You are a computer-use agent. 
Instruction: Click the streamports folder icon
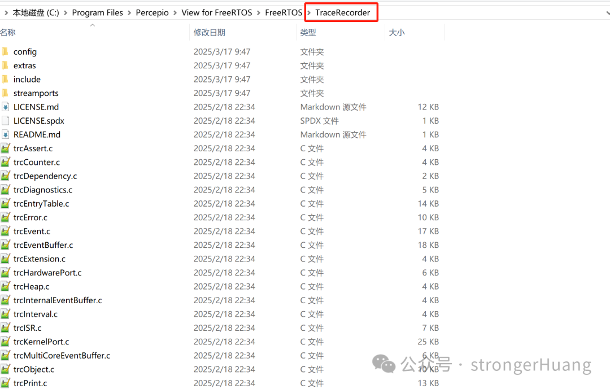pyautogui.click(x=5, y=93)
